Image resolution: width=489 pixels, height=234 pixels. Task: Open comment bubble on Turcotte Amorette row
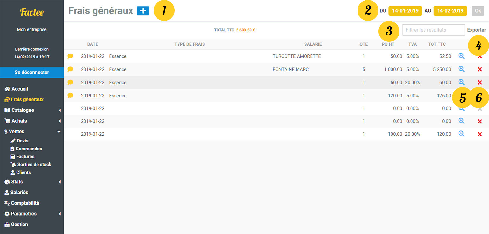70,56
